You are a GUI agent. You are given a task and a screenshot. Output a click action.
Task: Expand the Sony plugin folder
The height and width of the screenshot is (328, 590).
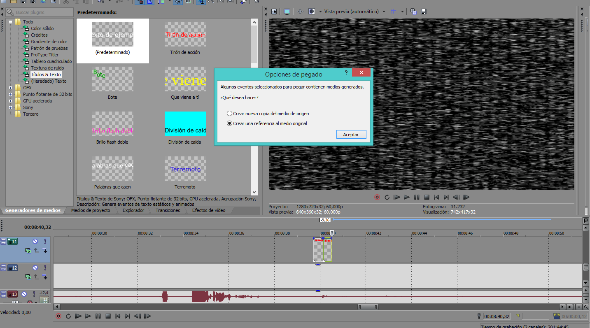[10, 107]
